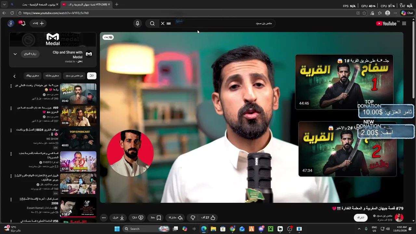Open YouTube notifications bell
The height and width of the screenshot is (234, 416).
(x=23, y=23)
